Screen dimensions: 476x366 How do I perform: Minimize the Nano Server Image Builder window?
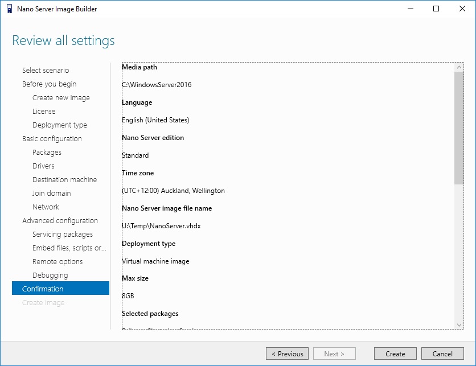[x=411, y=9]
